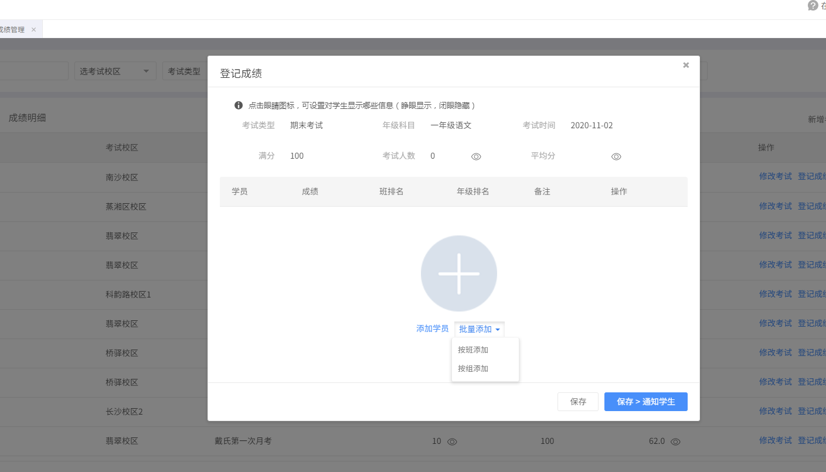Viewport: 826px width, 472px height.
Task: Close the 成绩管理 tab with its X
Action: point(33,29)
